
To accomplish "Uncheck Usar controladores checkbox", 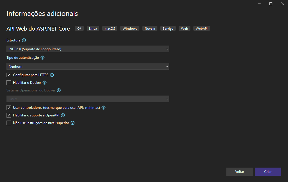I will click(x=9, y=108).
